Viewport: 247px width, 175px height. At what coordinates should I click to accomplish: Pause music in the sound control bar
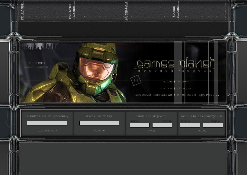click(37, 63)
